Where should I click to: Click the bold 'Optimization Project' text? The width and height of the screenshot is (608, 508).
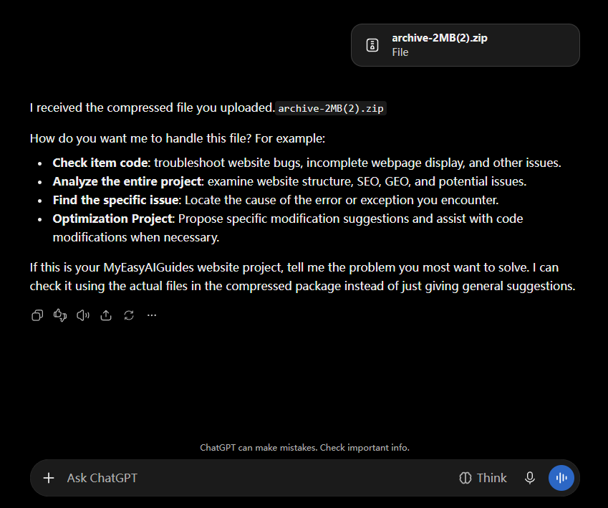[x=112, y=219]
